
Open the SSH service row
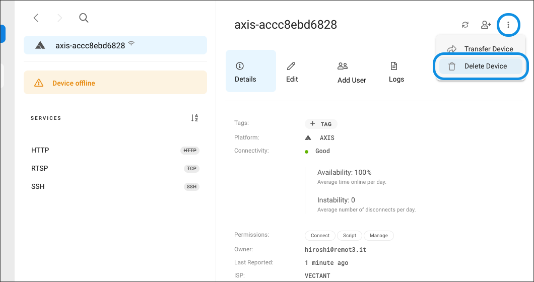coord(115,187)
